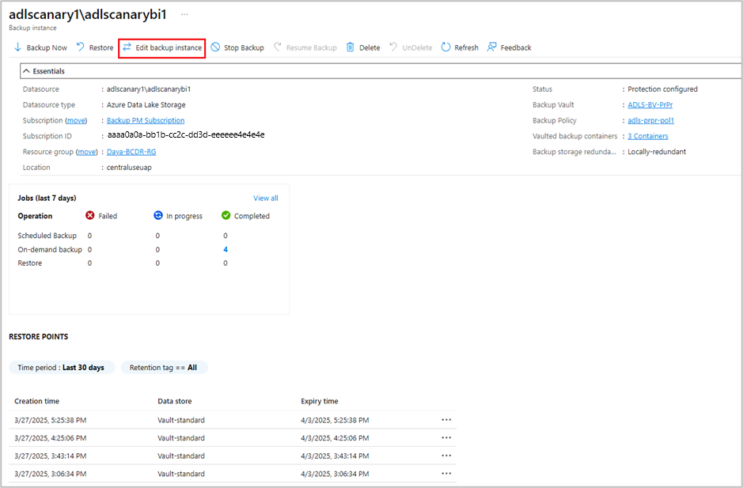This screenshot has width=743, height=488.
Task: Click the RESTORE POINTS heading
Action: 39,336
